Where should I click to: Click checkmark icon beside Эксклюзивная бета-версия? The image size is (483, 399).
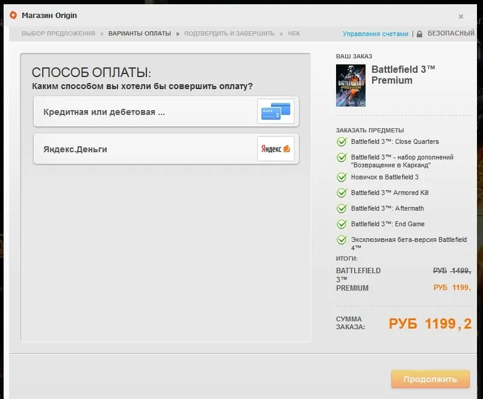coord(341,240)
